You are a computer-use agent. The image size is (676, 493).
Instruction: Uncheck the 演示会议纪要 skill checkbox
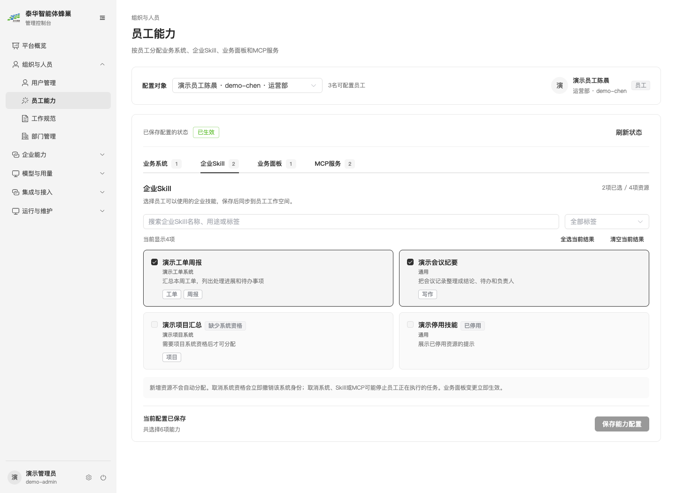coord(410,262)
